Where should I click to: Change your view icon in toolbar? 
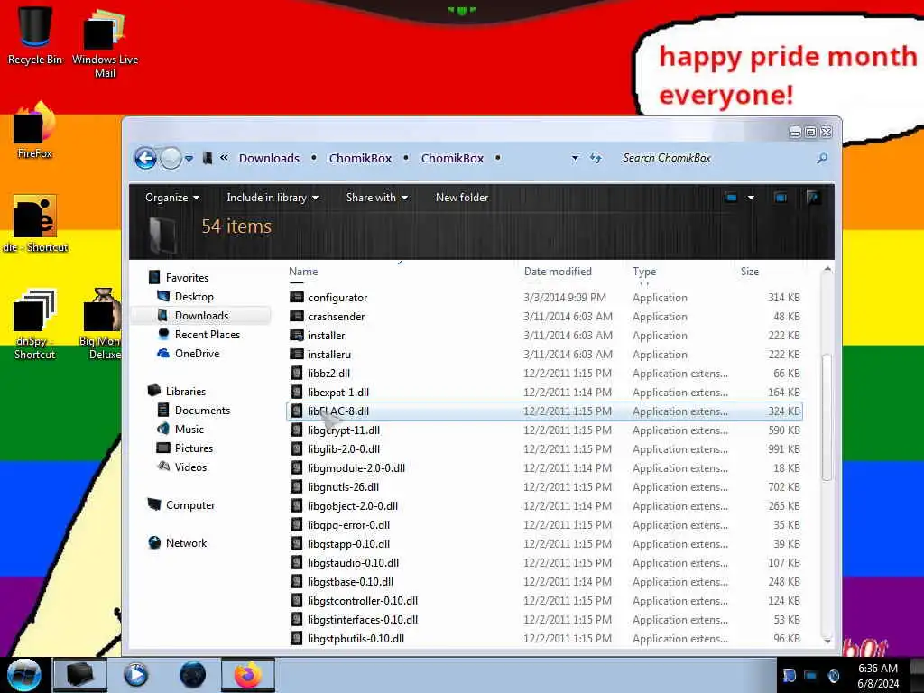(x=731, y=198)
